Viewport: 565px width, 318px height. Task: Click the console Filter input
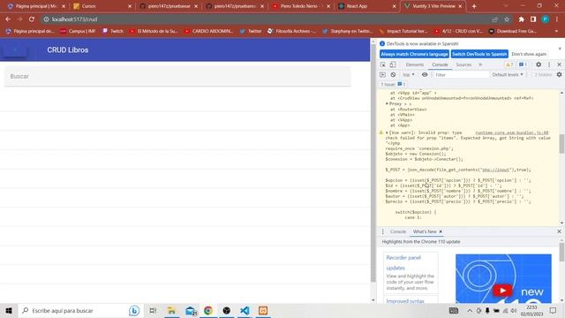tap(461, 74)
